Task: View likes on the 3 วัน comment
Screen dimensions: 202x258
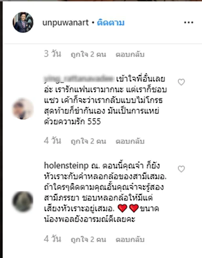Action: tap(88, 54)
